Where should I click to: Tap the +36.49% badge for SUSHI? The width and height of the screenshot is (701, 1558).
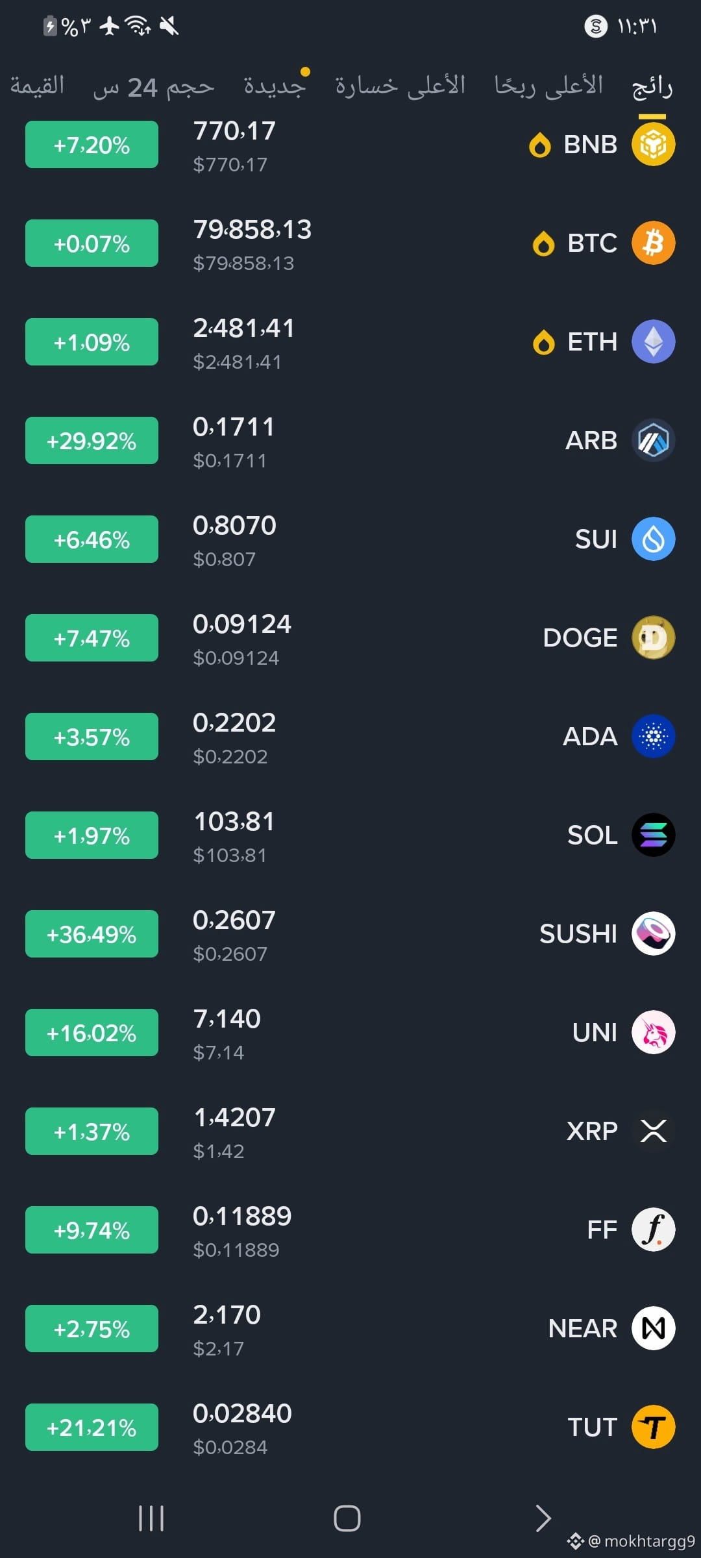(92, 934)
